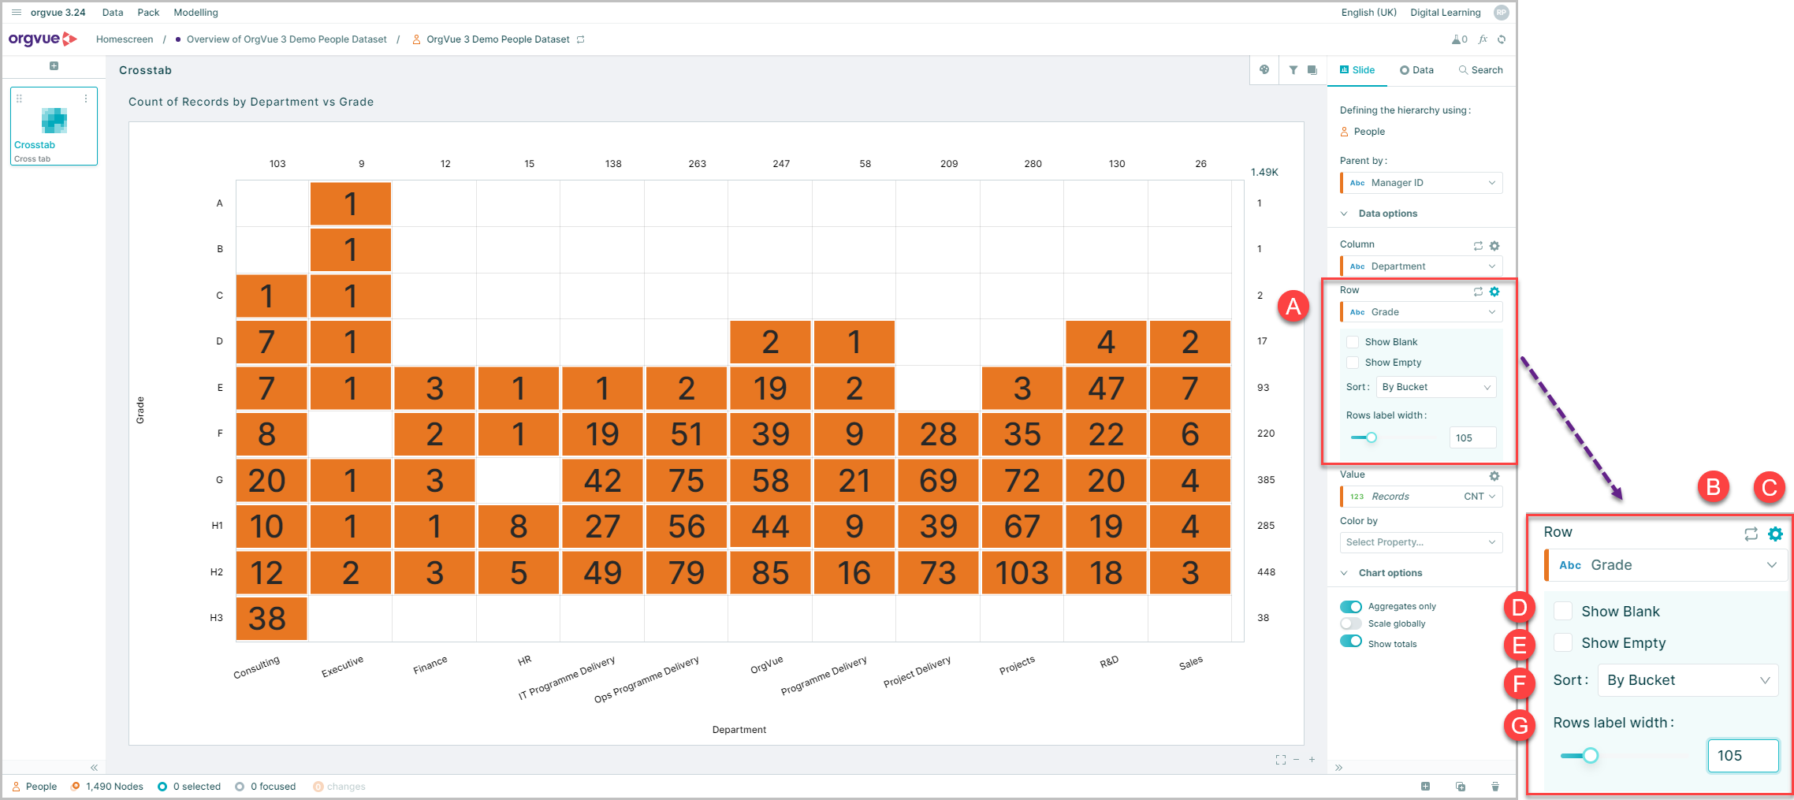Screen dimensions: 1794x800
Task: Duplicate the slide using the bottom bar icon
Action: [x=1461, y=787]
